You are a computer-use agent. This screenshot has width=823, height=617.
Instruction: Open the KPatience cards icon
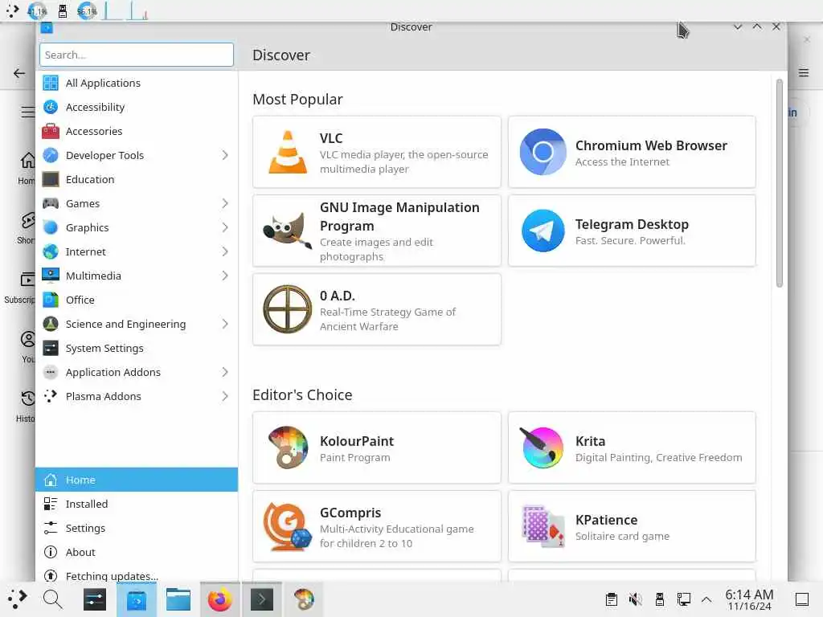(543, 527)
